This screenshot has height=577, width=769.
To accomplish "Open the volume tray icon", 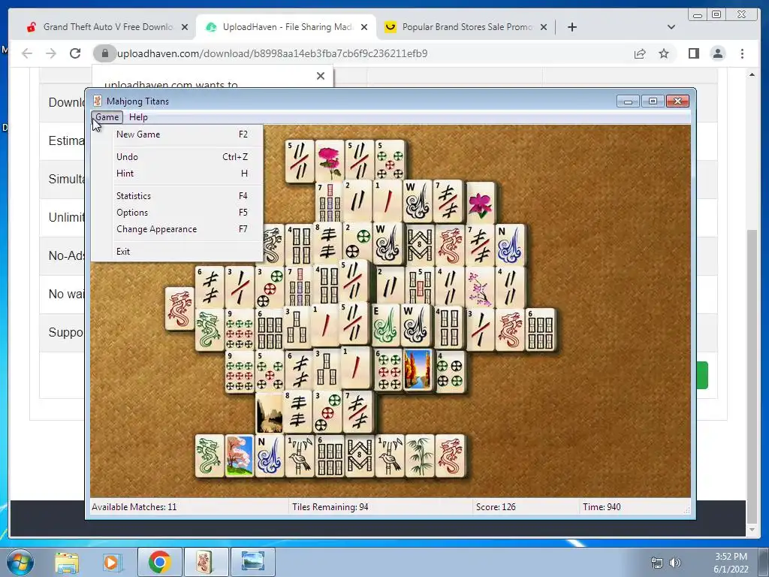I will point(675,563).
